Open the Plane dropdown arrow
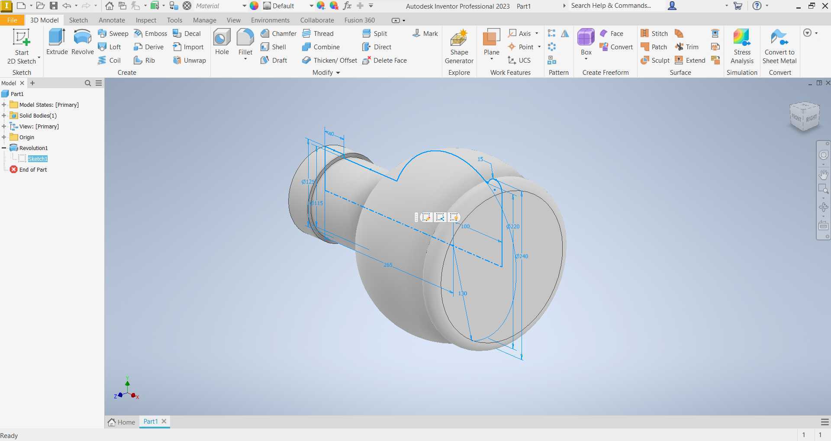The height and width of the screenshot is (441, 831). [492, 59]
